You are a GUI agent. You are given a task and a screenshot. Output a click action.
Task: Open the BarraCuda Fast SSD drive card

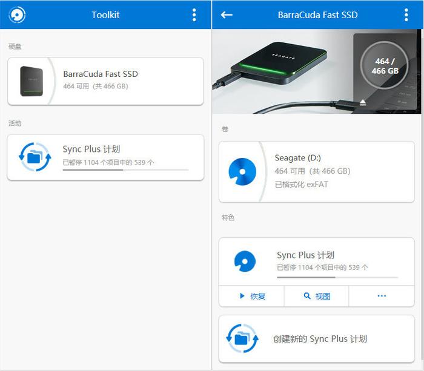click(x=105, y=81)
